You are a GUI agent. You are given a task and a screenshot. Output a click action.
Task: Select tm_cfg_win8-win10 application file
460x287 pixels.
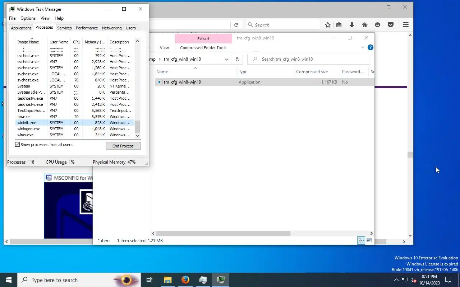point(265,82)
